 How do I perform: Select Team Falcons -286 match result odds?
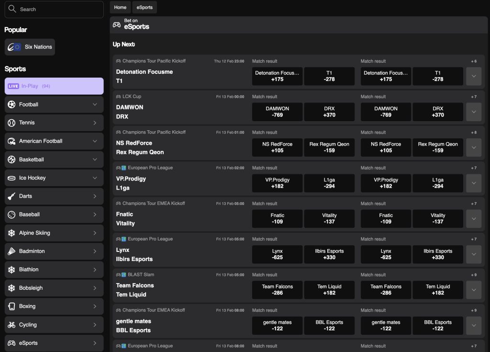tap(277, 290)
